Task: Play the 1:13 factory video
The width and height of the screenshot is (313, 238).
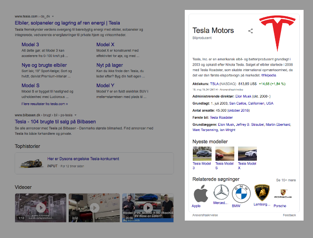Action: pos(41,208)
